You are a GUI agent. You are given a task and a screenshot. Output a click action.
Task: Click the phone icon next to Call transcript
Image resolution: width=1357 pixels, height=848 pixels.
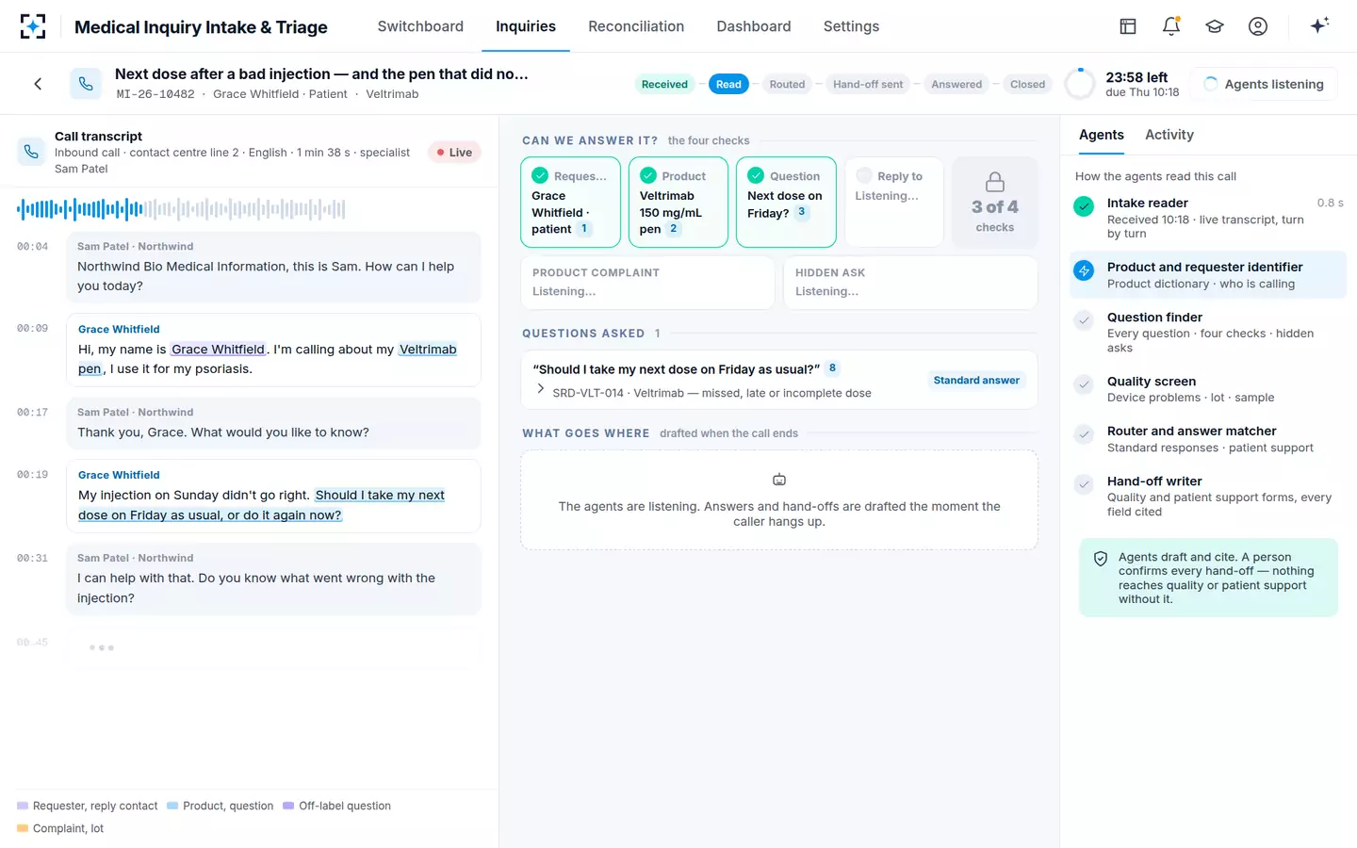click(x=31, y=152)
